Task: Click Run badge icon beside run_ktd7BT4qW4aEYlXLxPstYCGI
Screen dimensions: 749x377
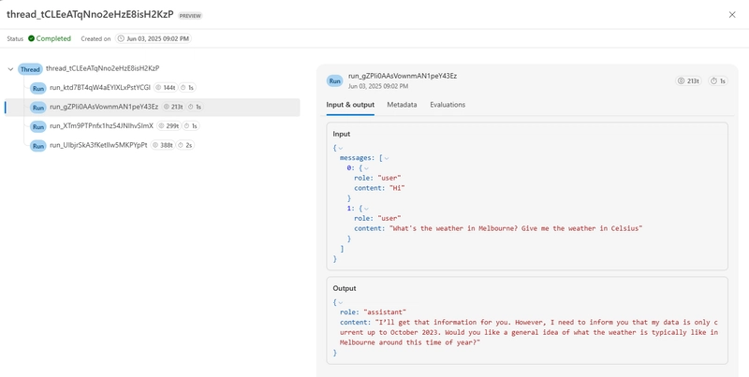Action: pyautogui.click(x=38, y=88)
